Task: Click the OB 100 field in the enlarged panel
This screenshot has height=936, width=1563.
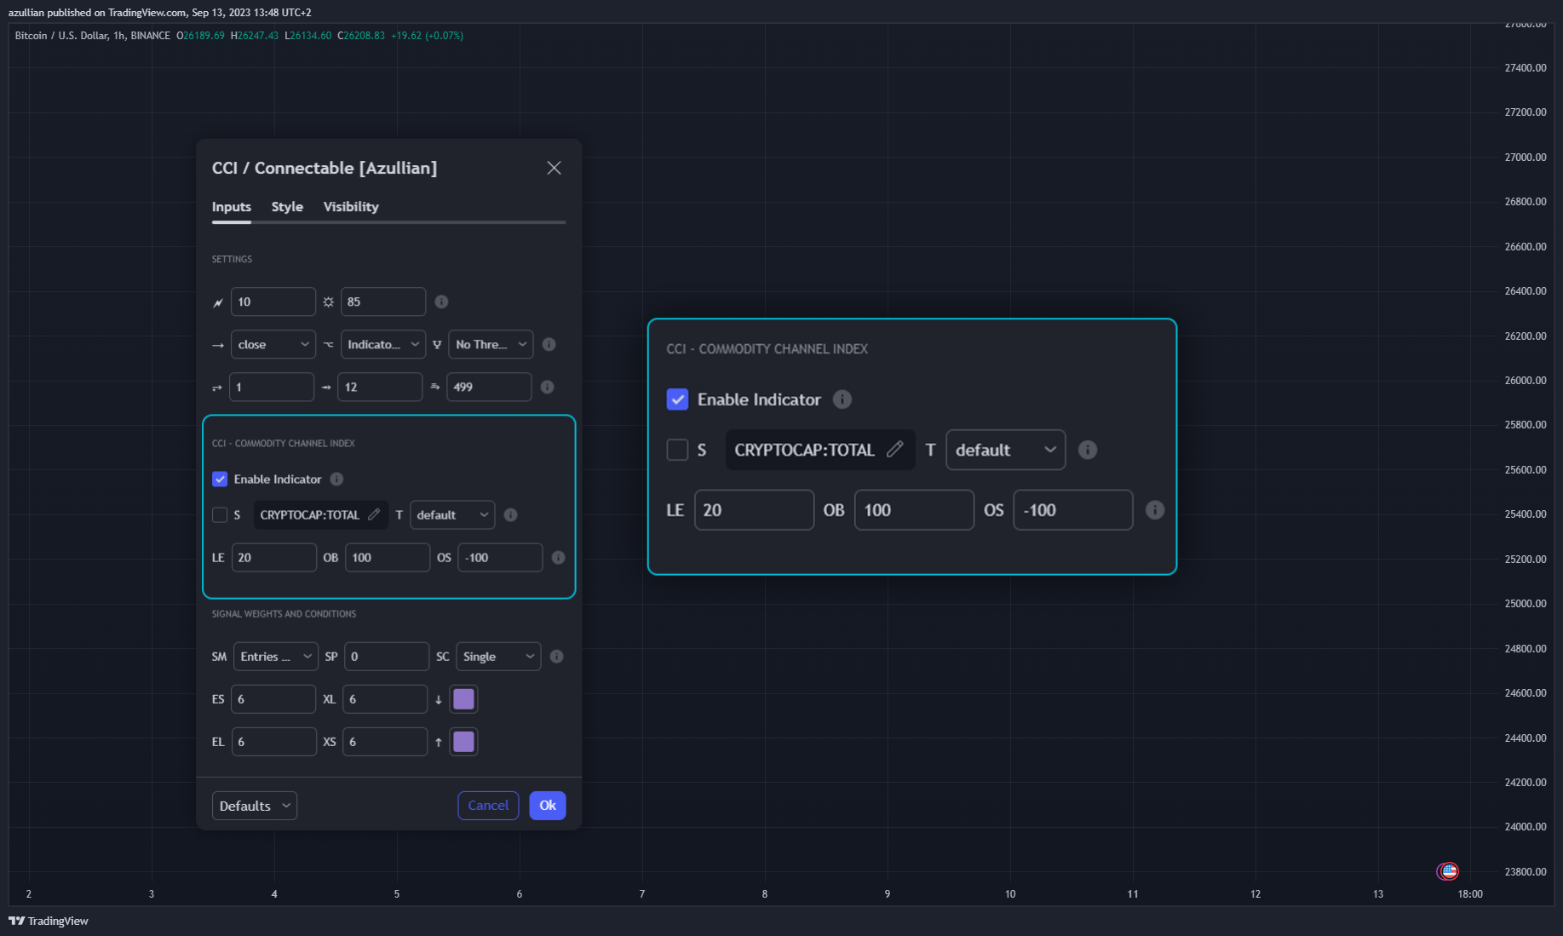Action: pyautogui.click(x=914, y=509)
